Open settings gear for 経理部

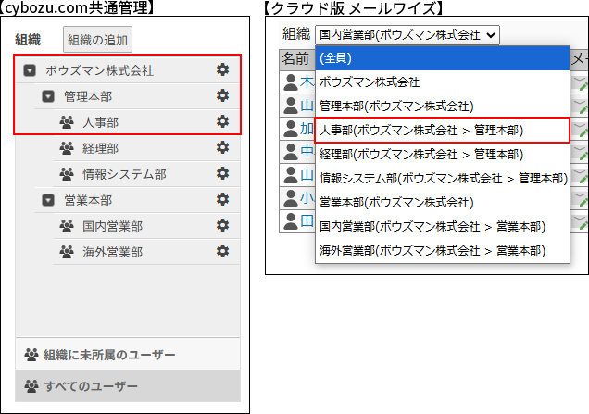tap(223, 147)
